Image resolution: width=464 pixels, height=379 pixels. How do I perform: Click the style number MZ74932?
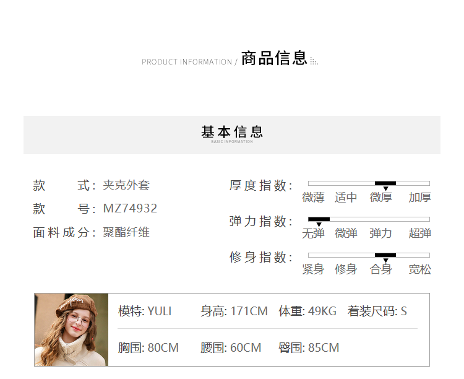(x=130, y=209)
